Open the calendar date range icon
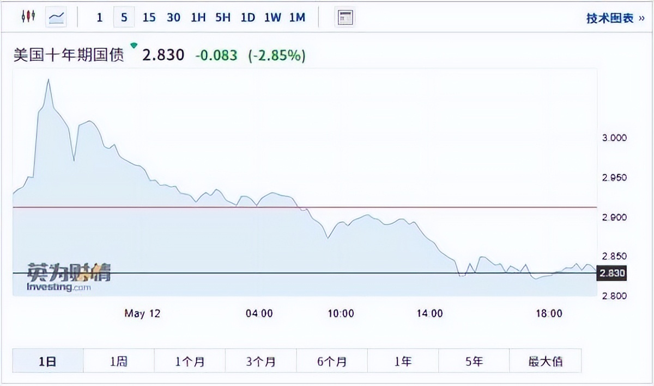Viewport: 654px width, 386px height. [x=345, y=17]
